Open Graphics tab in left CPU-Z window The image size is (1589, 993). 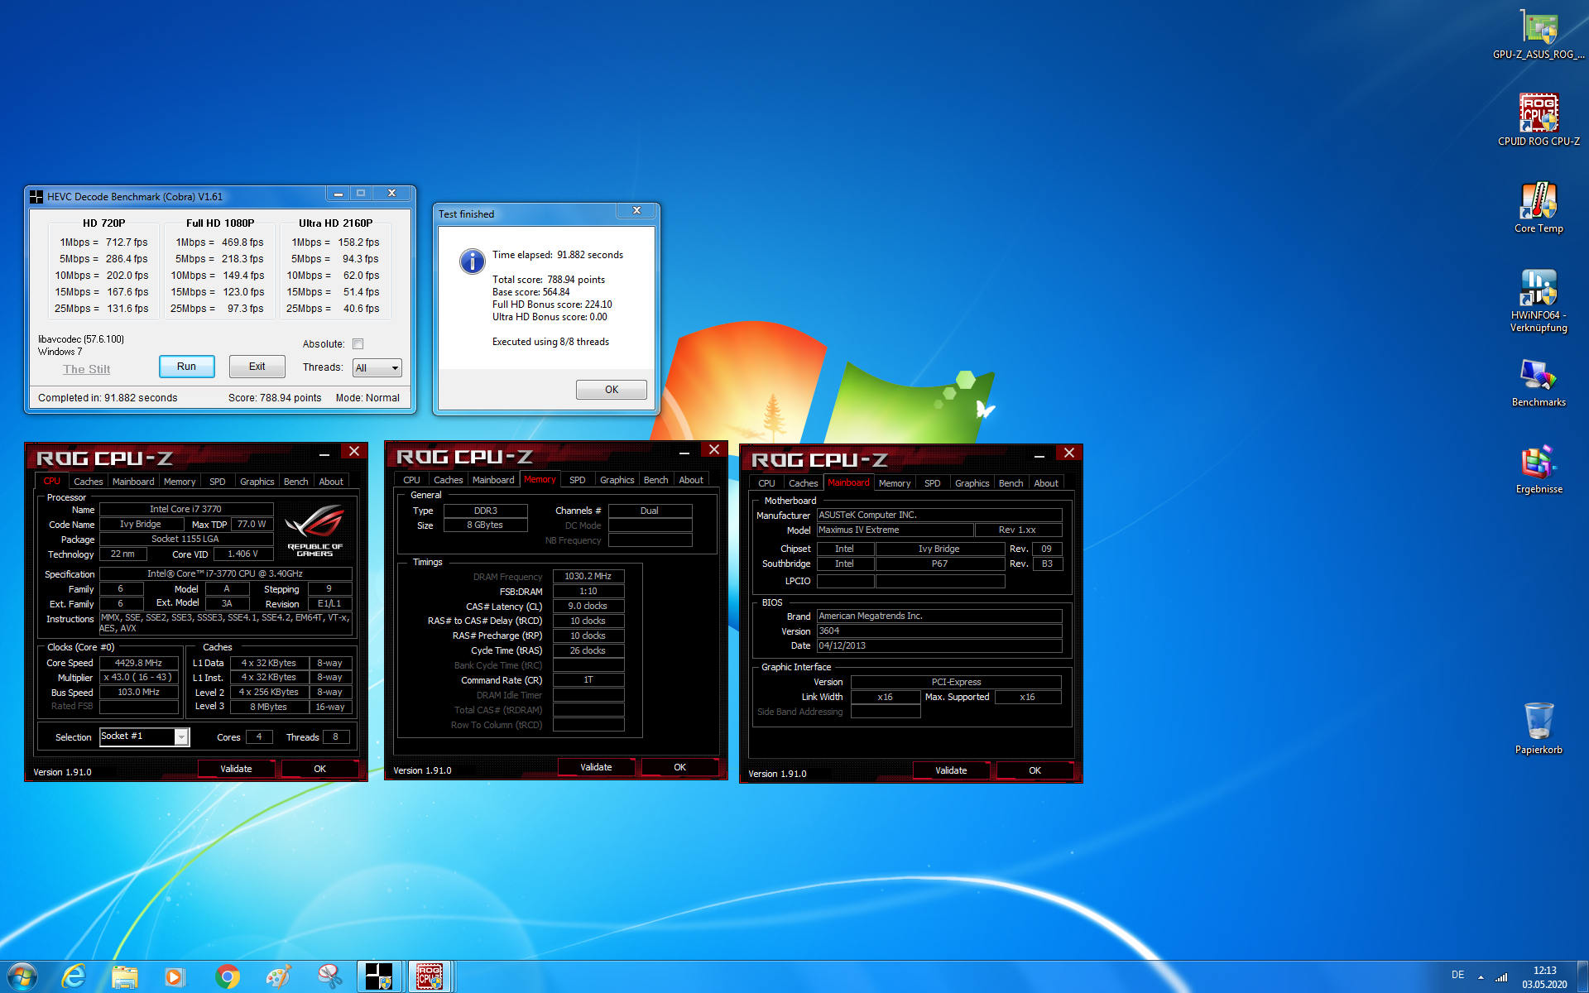click(257, 482)
